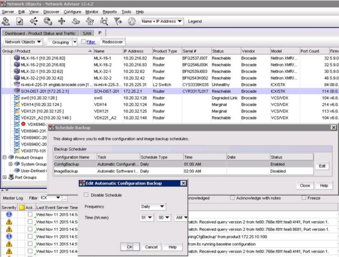339x257 pixels.
Task: Click the diamond flow toolbar icon
Action: (34, 21)
